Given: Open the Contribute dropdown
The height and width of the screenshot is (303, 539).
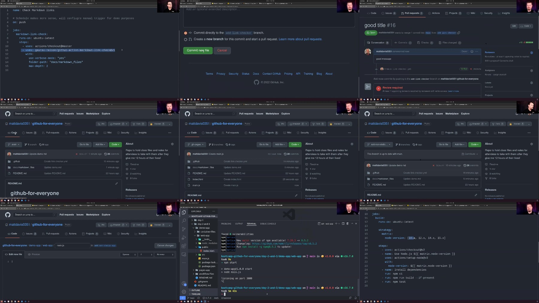Looking at the screenshot, I should tap(470, 154).
